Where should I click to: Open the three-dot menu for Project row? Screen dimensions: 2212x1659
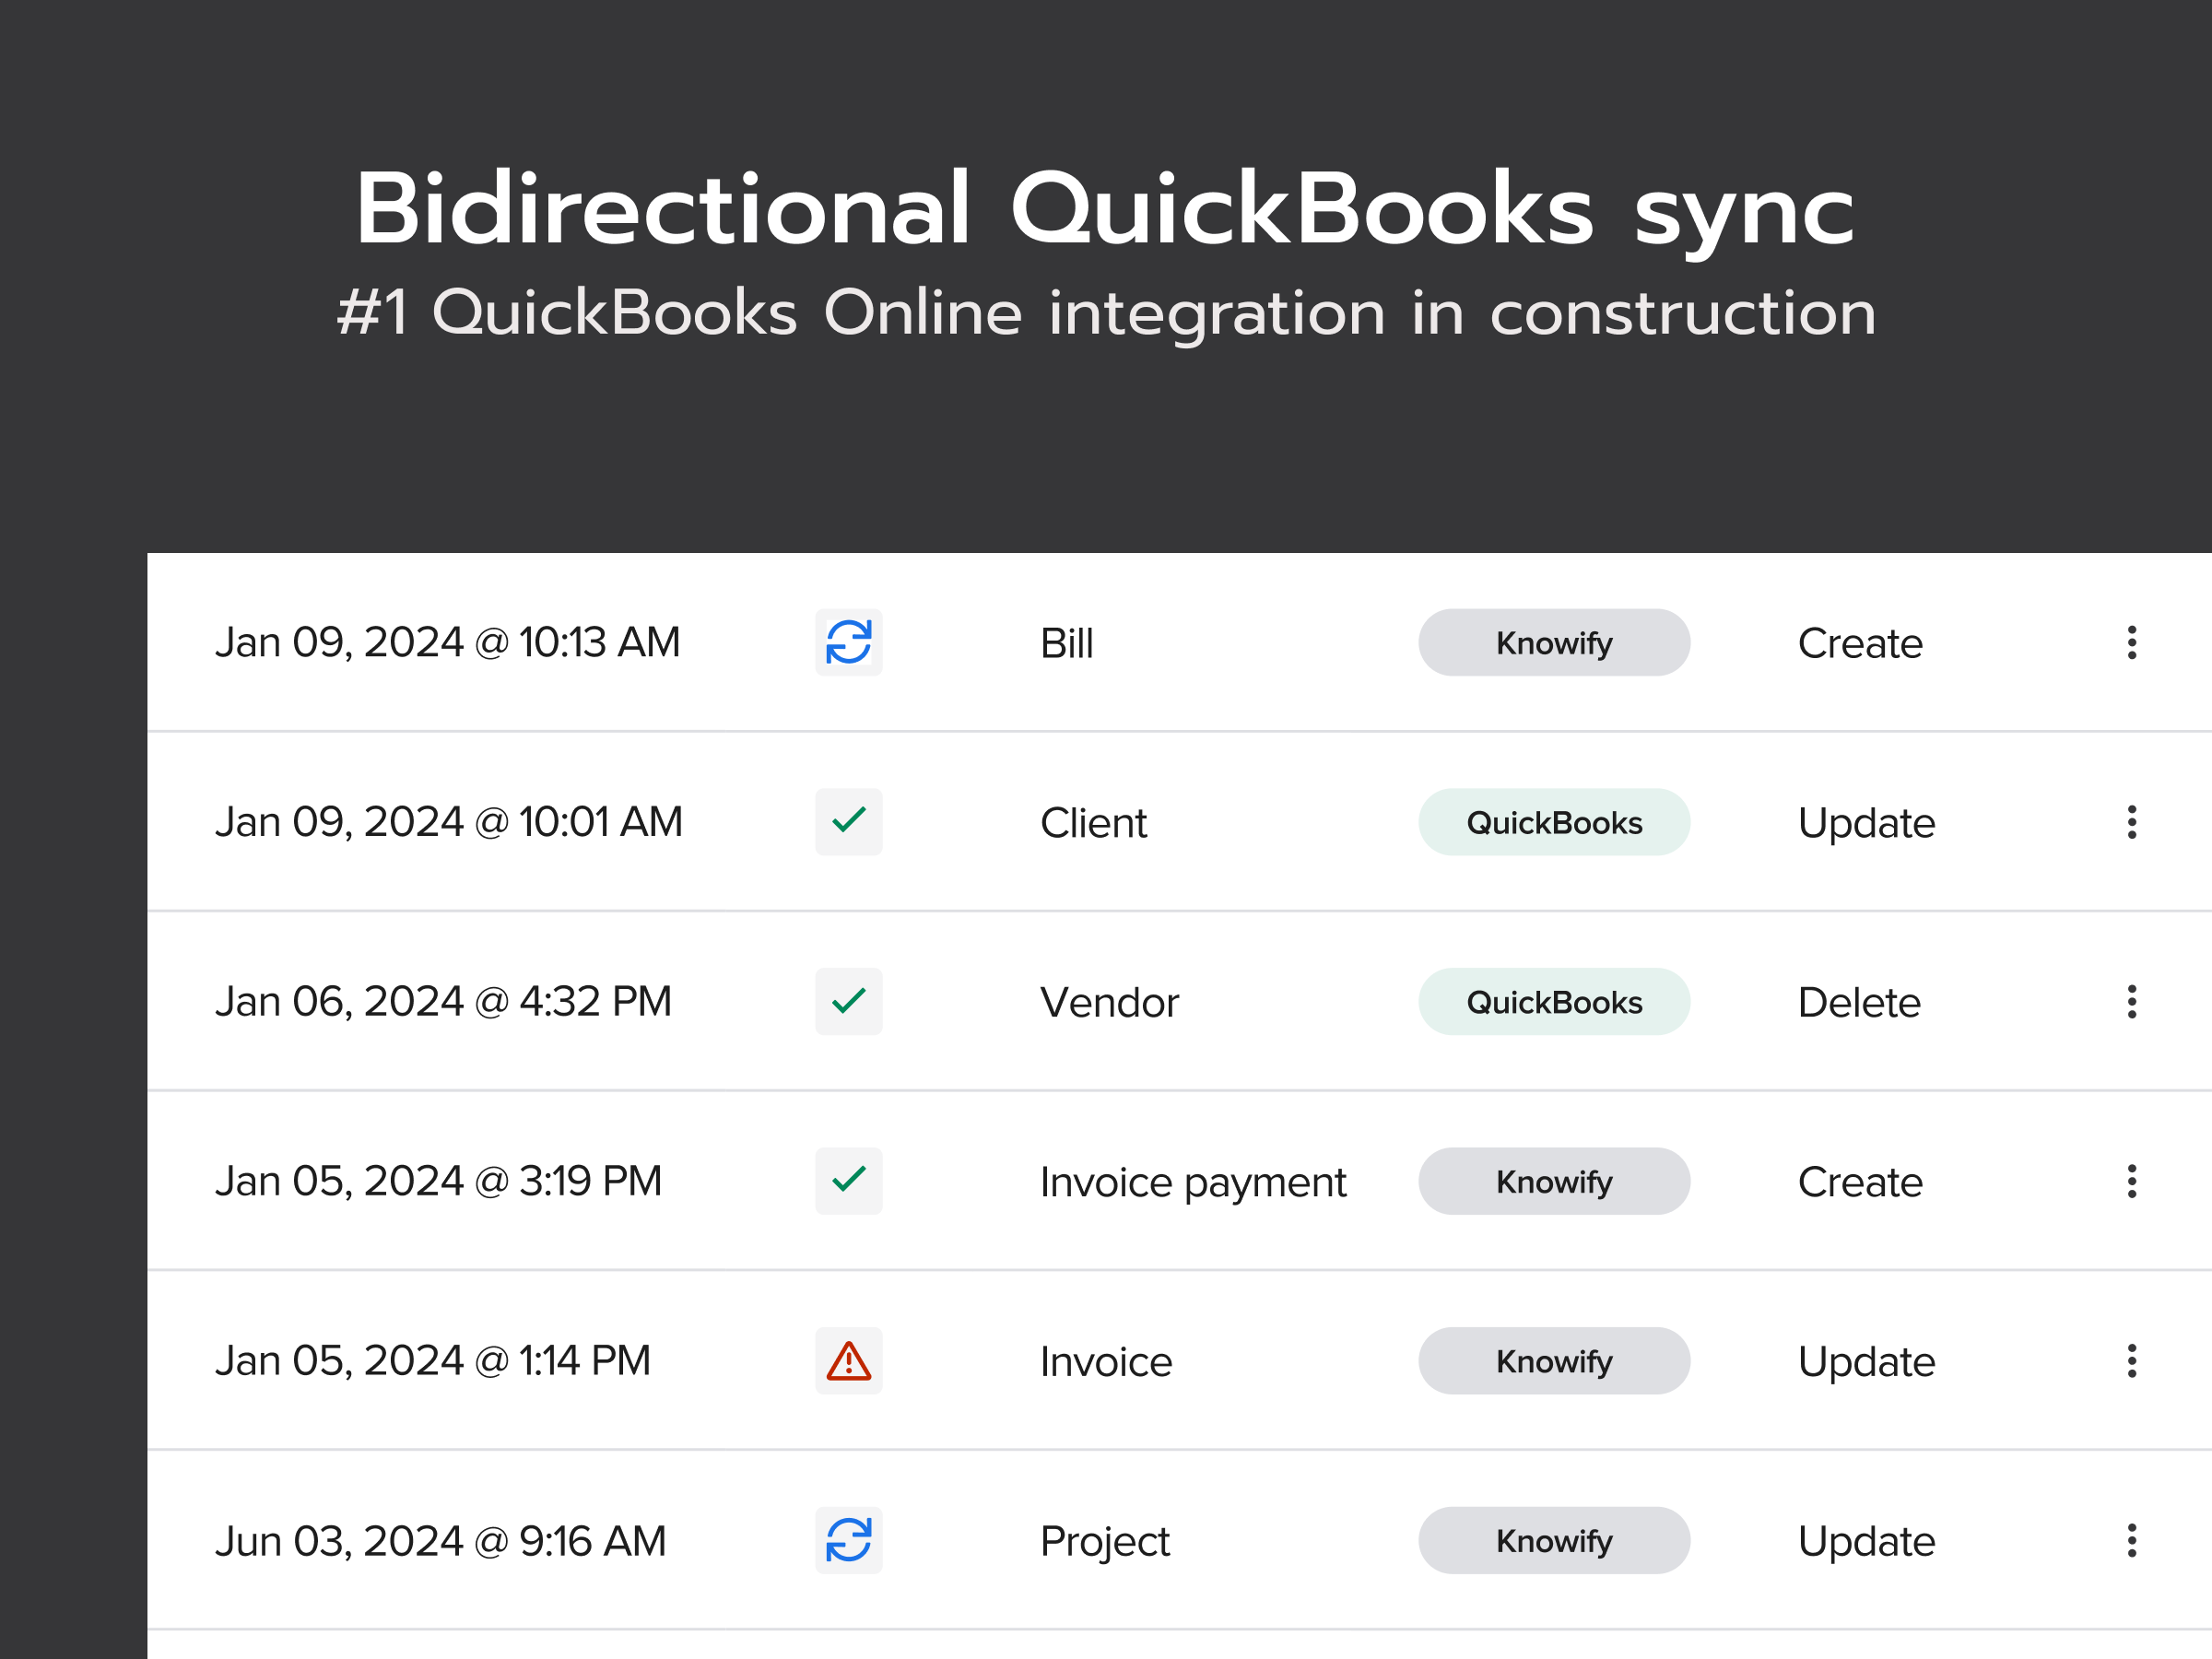point(2132,1540)
